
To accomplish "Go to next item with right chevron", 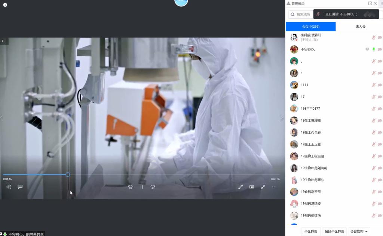I will click(282, 118).
